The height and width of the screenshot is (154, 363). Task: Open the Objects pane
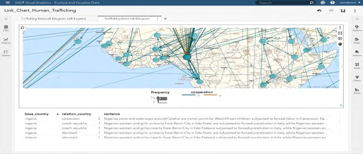tap(6, 41)
